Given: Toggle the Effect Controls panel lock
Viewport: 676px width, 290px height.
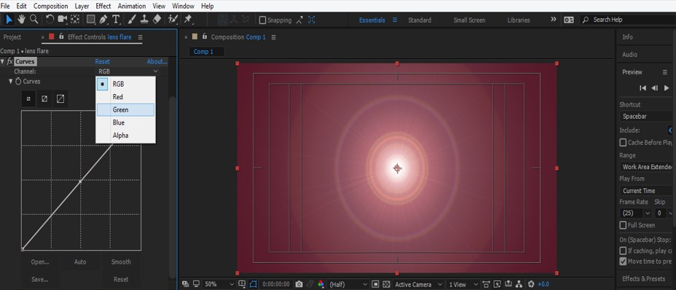Looking at the screenshot, I should (x=62, y=36).
